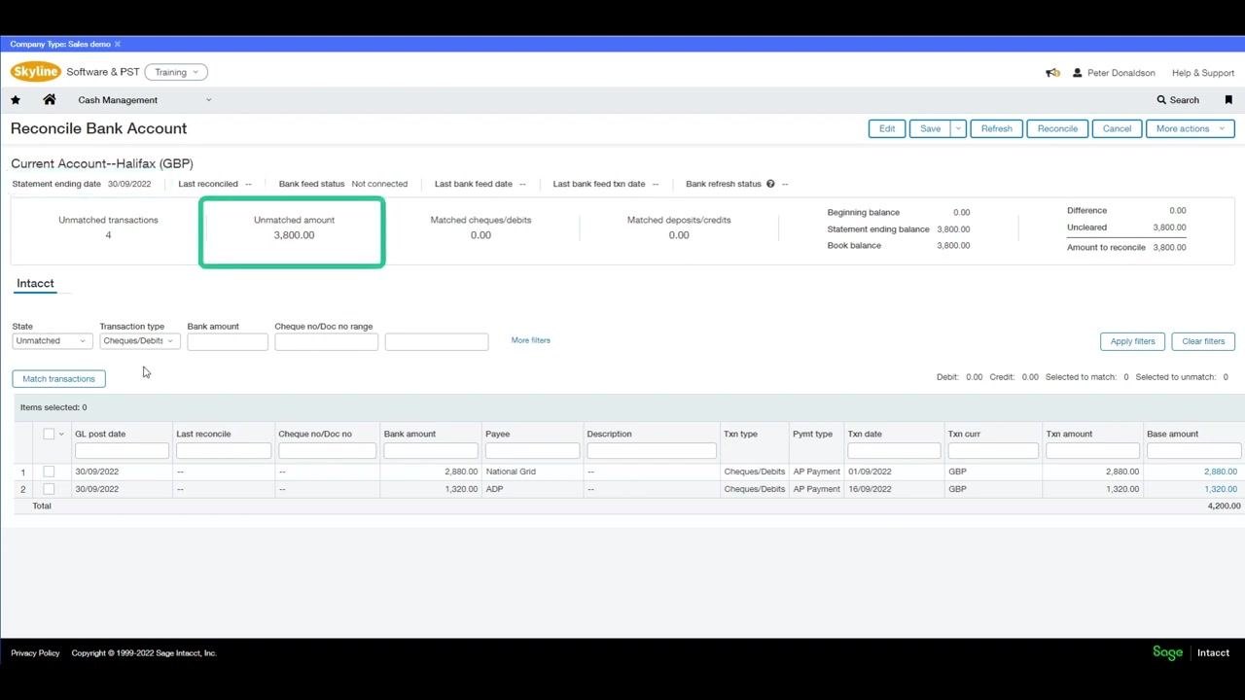Click the bookmark icon in the navigation bar
This screenshot has height=700, width=1245.
tap(1228, 100)
